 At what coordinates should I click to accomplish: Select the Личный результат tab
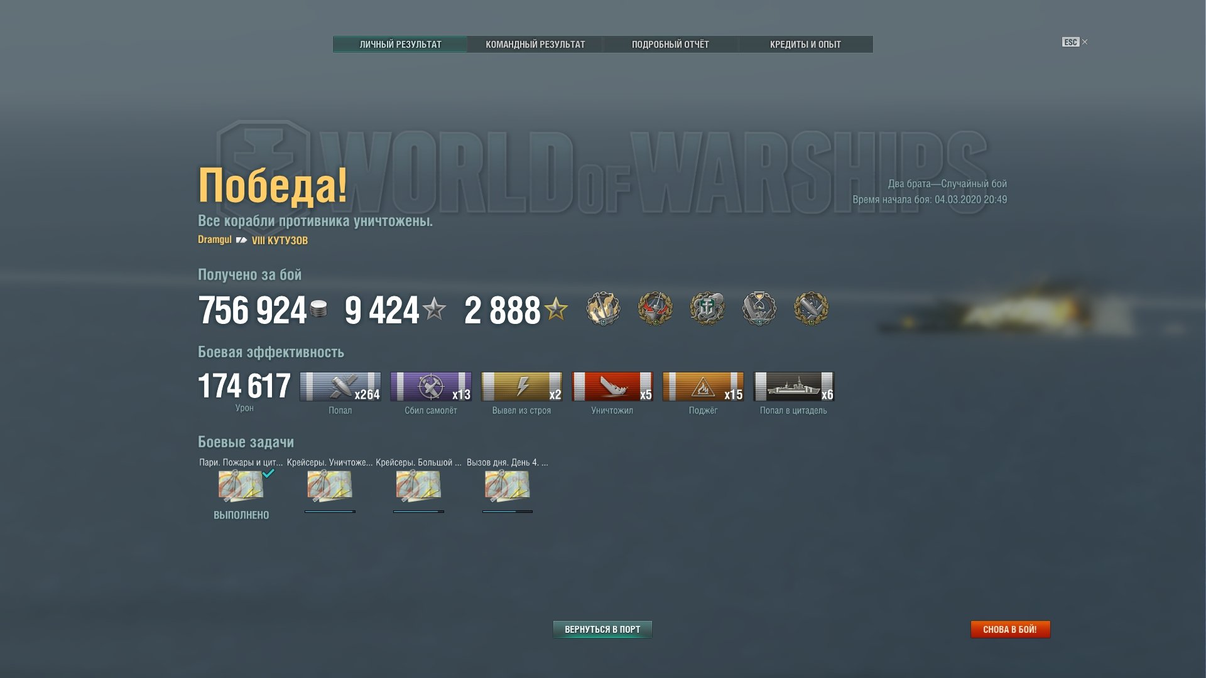pos(400,45)
